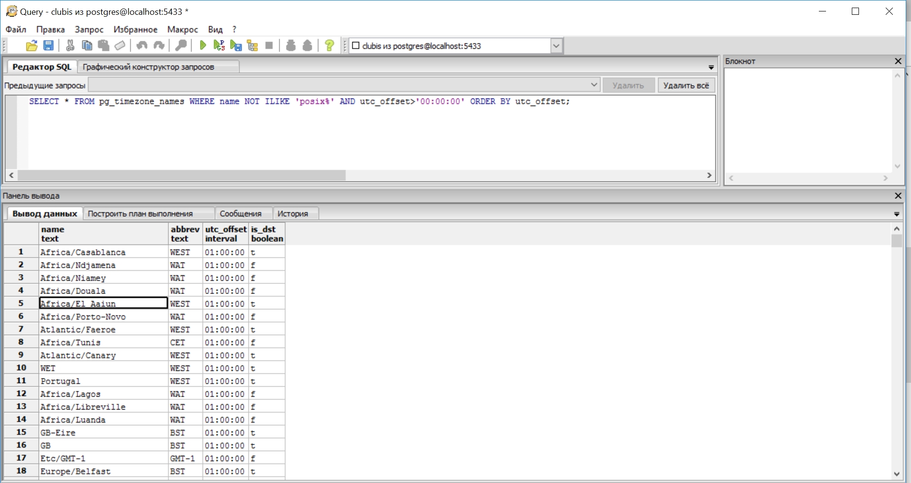Click horizontal scrollbar of SQL editor
Viewport: 911px width, 483px height.
point(181,175)
